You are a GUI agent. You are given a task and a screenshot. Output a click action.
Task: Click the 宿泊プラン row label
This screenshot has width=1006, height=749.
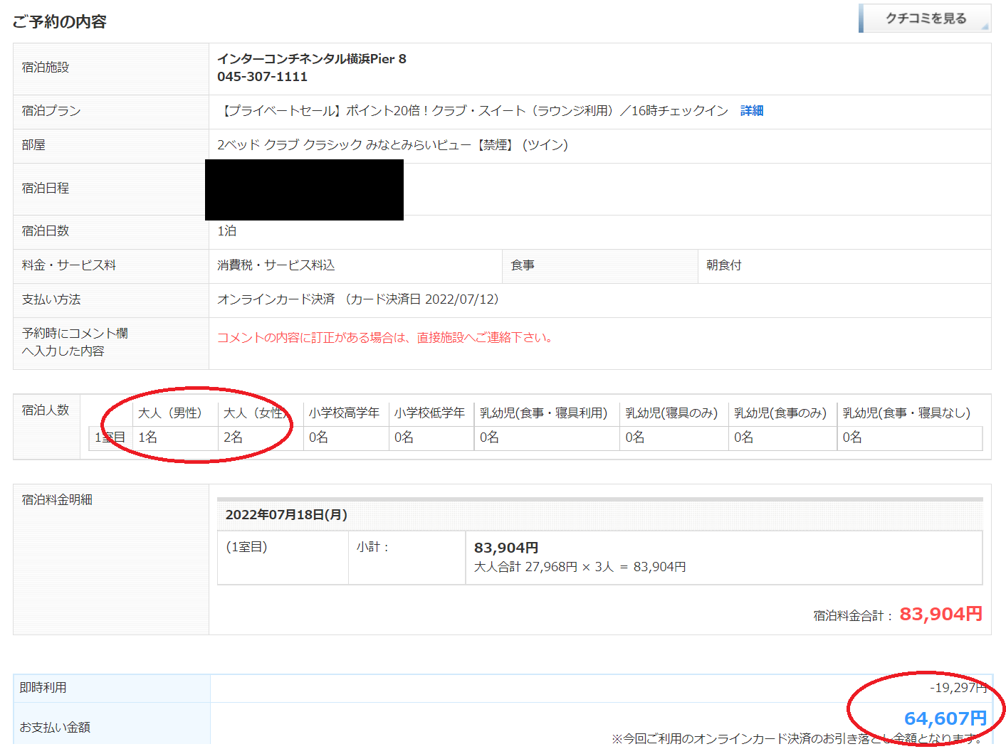[x=51, y=111]
